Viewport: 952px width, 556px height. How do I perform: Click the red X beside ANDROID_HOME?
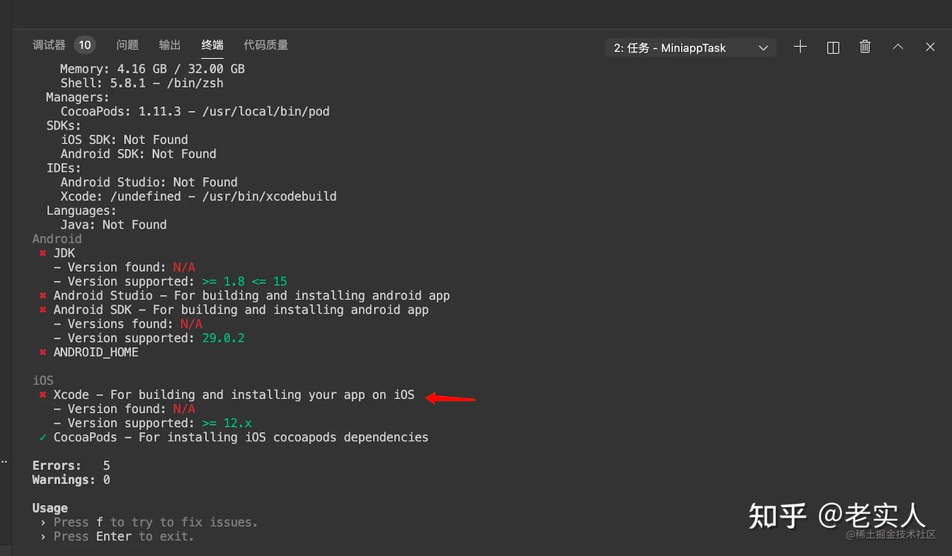pyautogui.click(x=43, y=352)
